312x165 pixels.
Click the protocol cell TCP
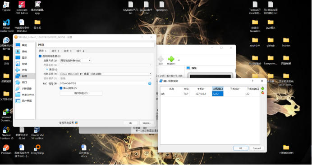tap(186, 94)
